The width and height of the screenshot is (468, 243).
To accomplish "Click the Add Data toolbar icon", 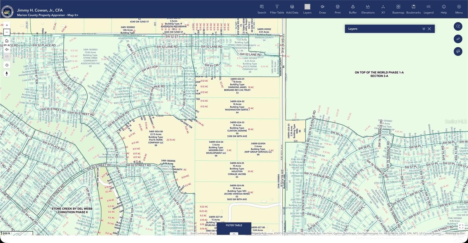I will [292, 9].
